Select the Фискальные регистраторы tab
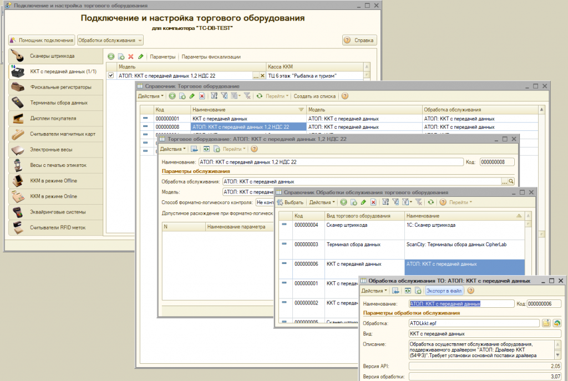Image resolution: width=568 pixels, height=381 pixels. (60, 87)
